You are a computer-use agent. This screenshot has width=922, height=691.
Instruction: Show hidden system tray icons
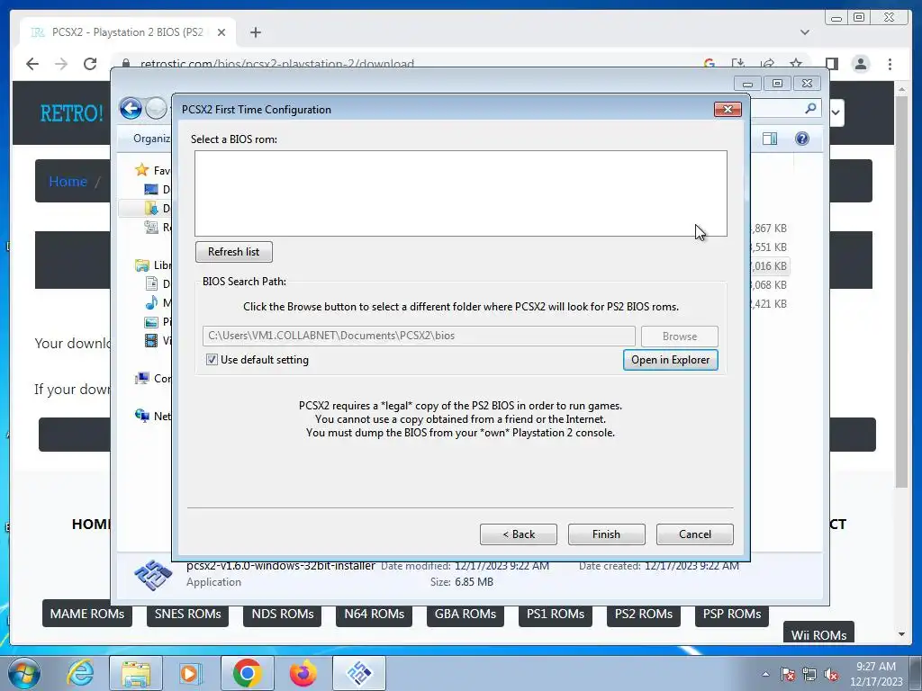click(x=765, y=674)
